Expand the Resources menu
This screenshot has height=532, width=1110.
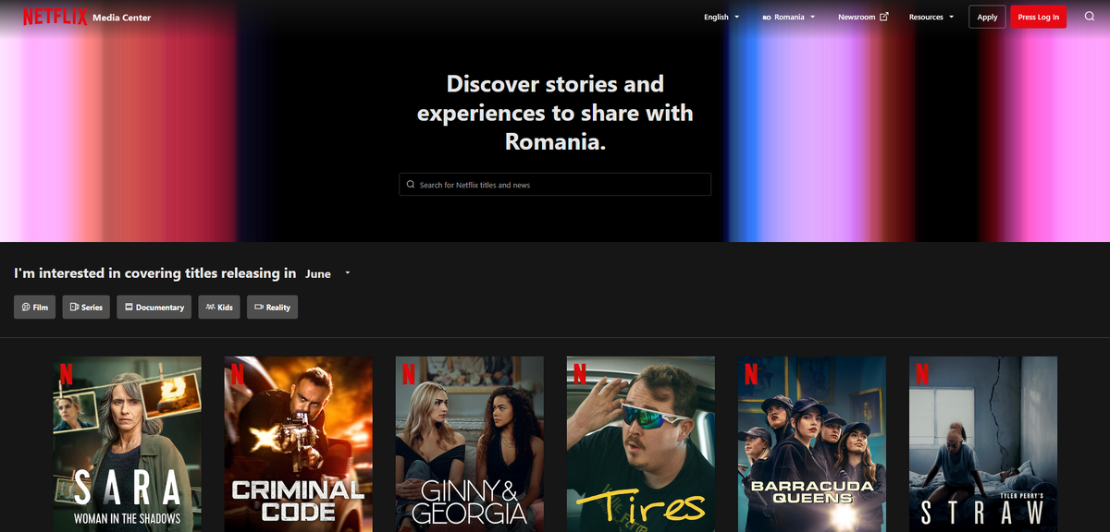931,17
